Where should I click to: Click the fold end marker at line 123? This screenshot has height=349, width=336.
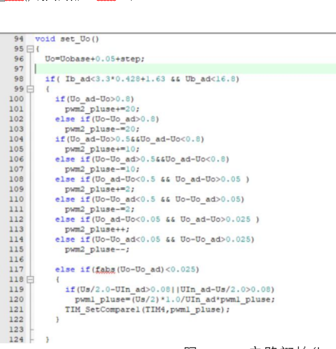[31, 329]
